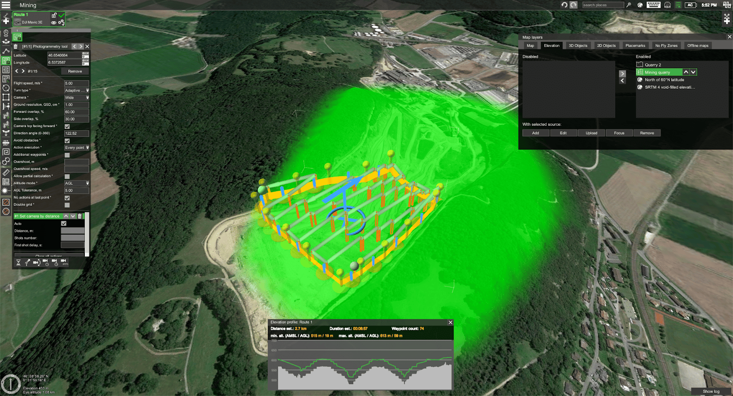Switch to the 3D Objects tab
The width and height of the screenshot is (733, 396).
coord(578,46)
